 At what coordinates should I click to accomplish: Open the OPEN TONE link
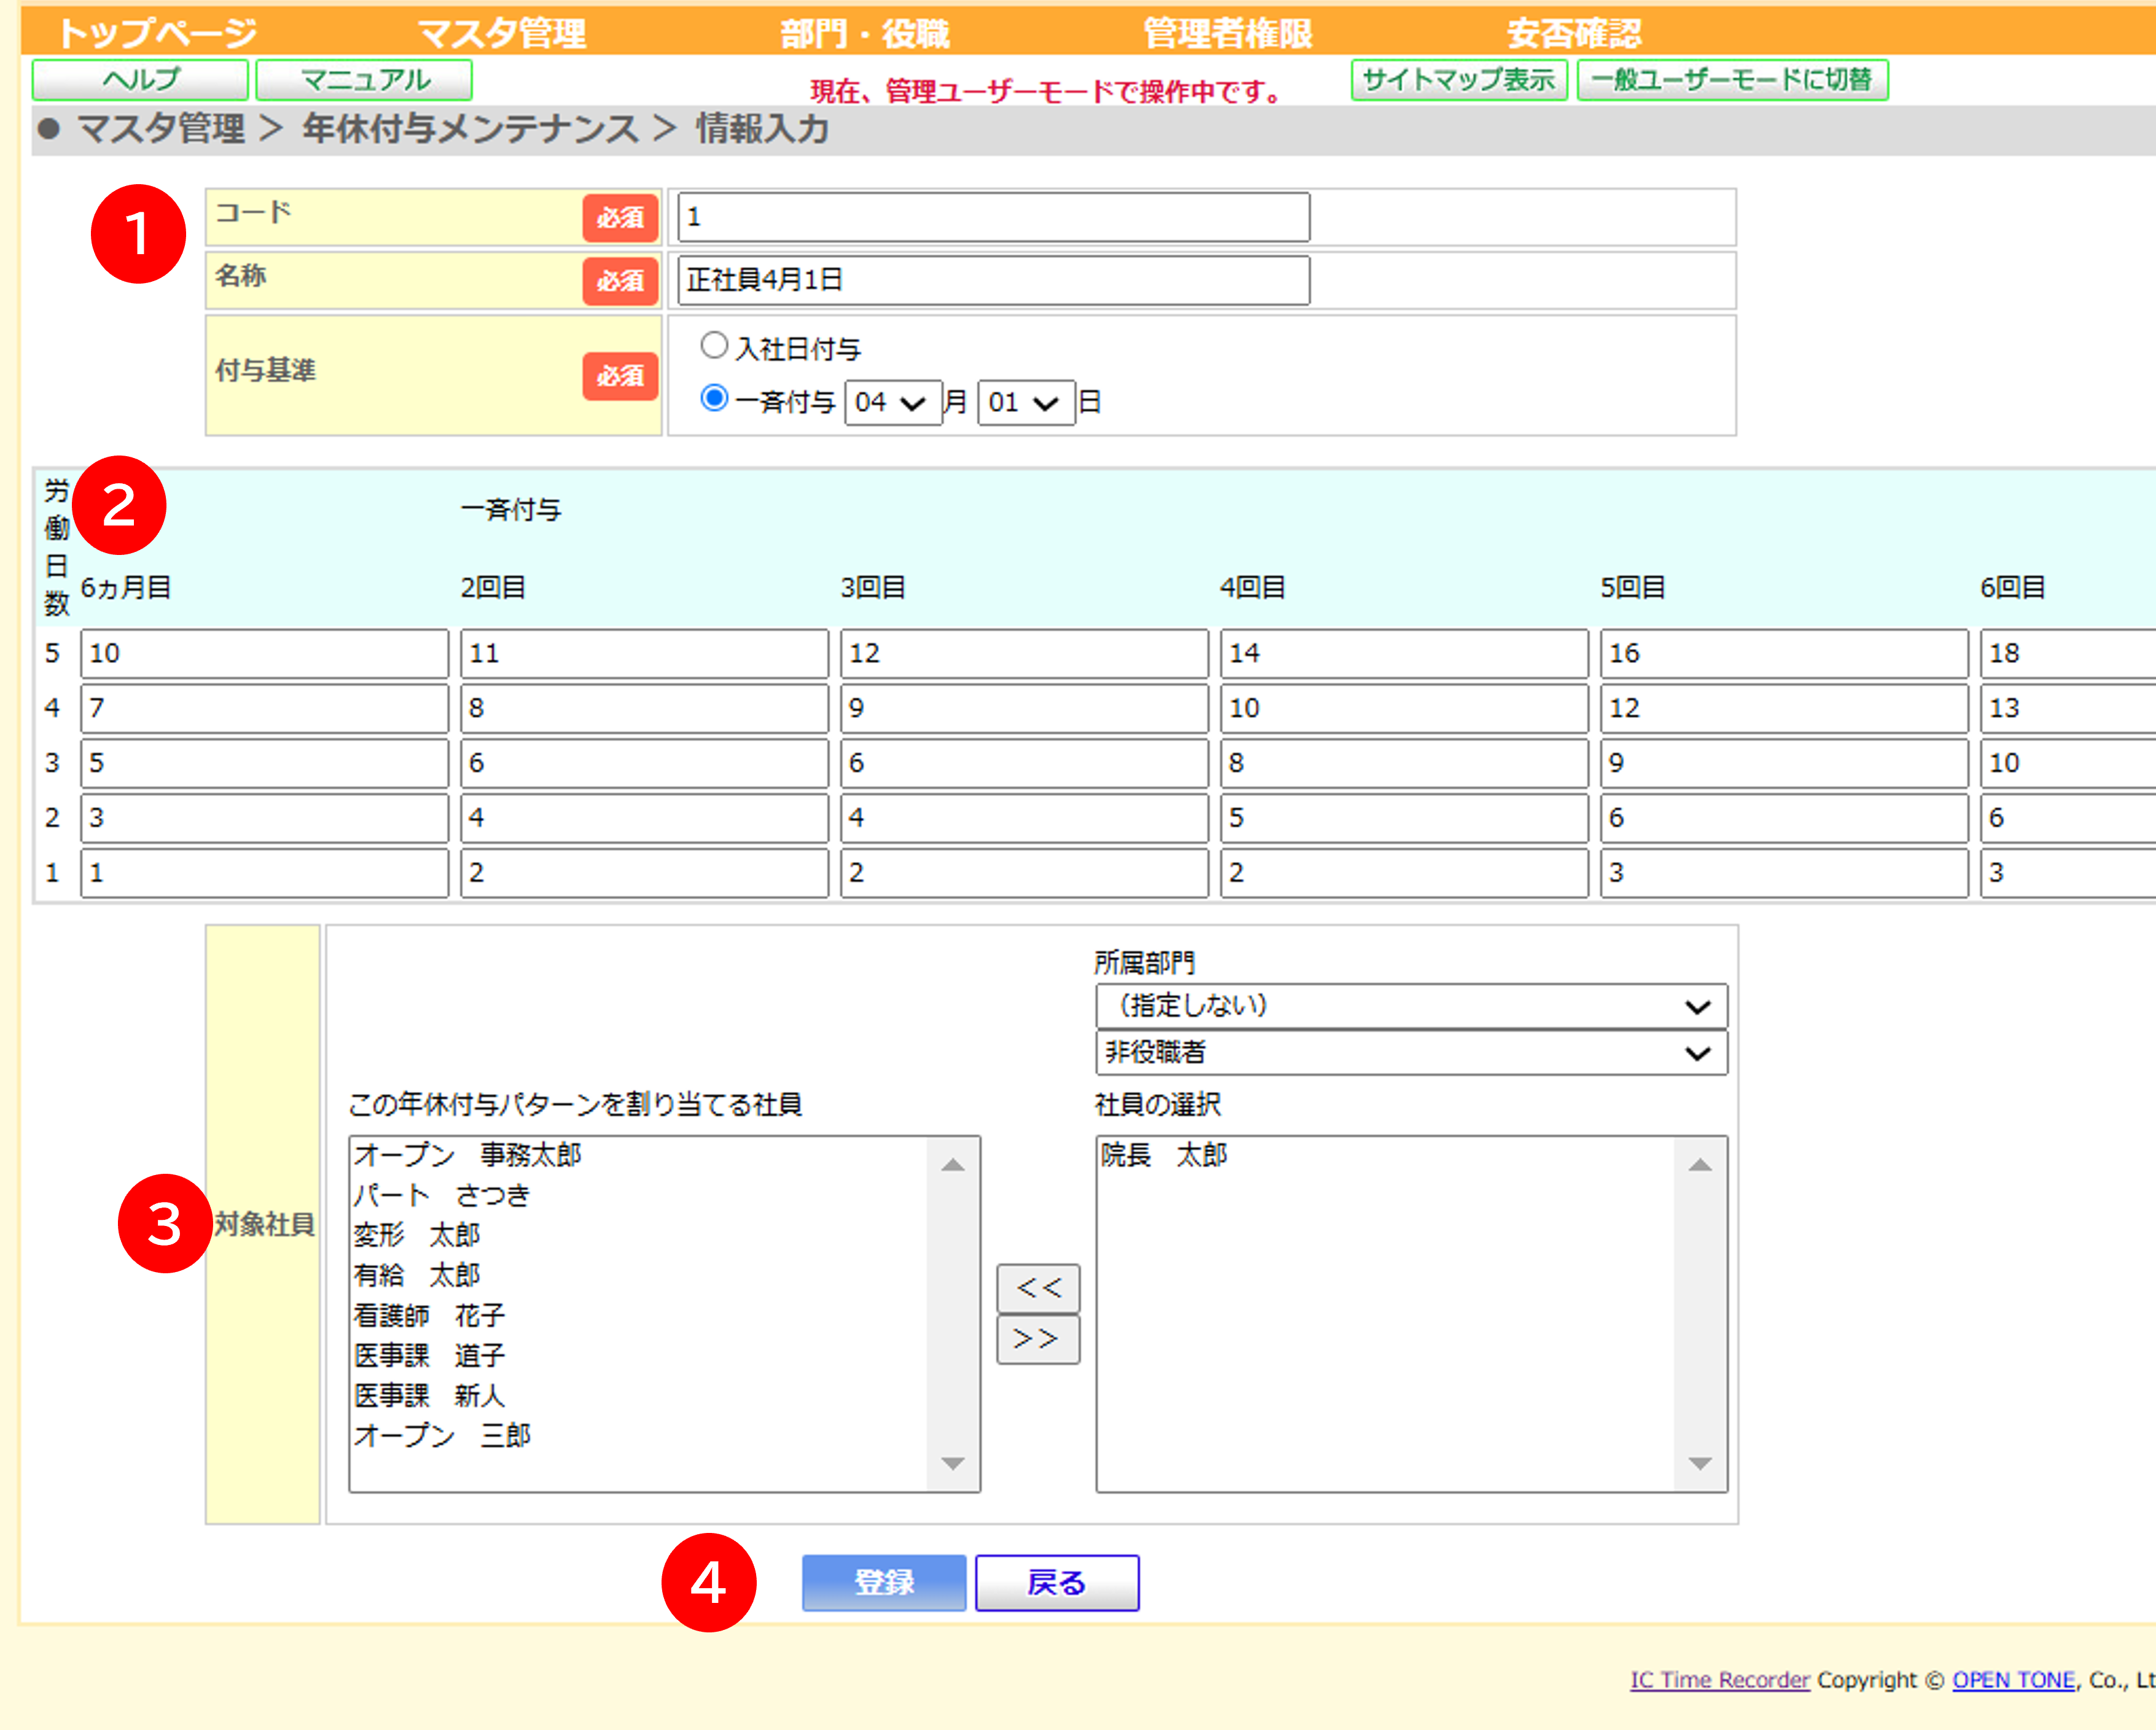(x=2013, y=1680)
